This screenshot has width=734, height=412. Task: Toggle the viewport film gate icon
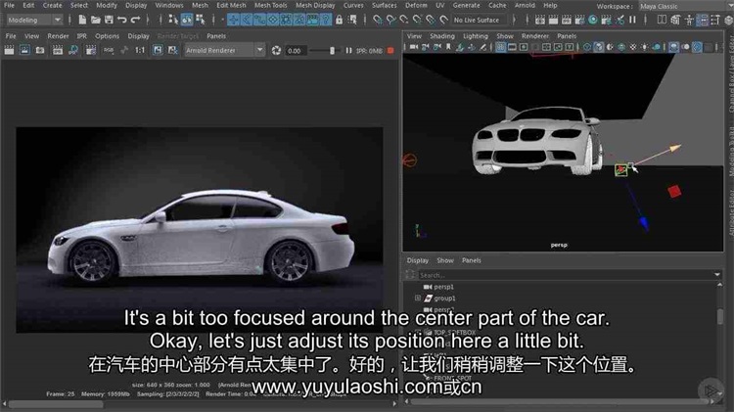coord(512,47)
